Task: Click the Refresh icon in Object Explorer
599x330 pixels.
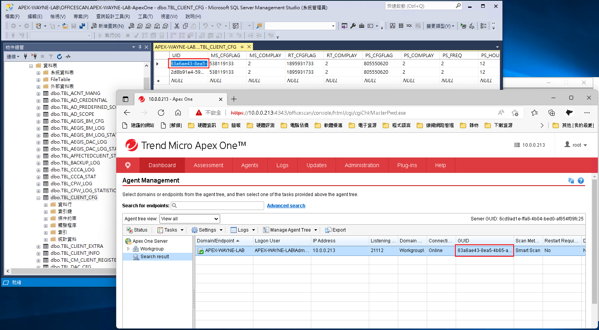Action: (x=59, y=56)
